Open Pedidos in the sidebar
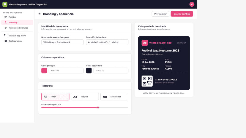246x138 pixels. pos(17,17)
